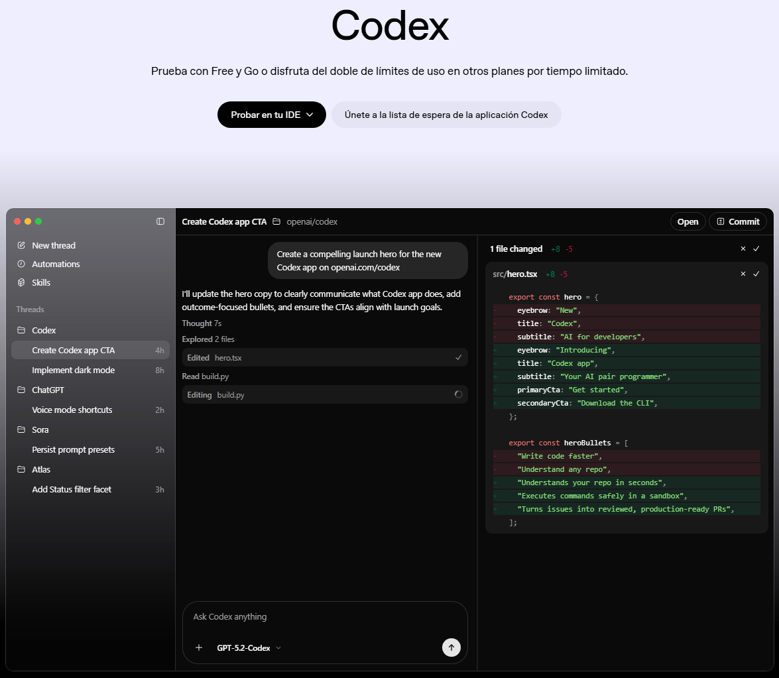Open the 'Edited hero.tsx' row
Screen dimensions: 779x678
click(325, 358)
